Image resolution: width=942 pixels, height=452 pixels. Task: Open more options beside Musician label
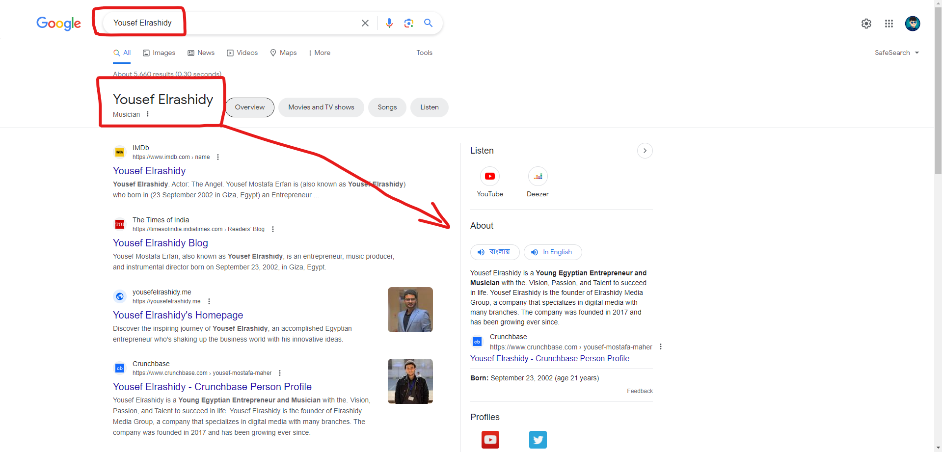(148, 114)
